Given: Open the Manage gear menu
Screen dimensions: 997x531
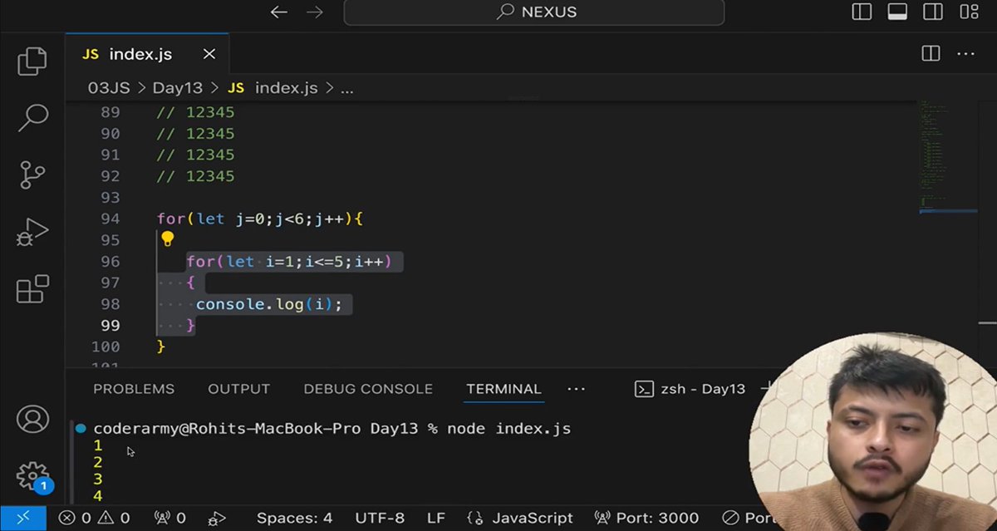Looking at the screenshot, I should [32, 476].
